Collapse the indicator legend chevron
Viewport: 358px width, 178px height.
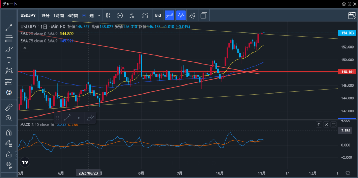click(24, 48)
